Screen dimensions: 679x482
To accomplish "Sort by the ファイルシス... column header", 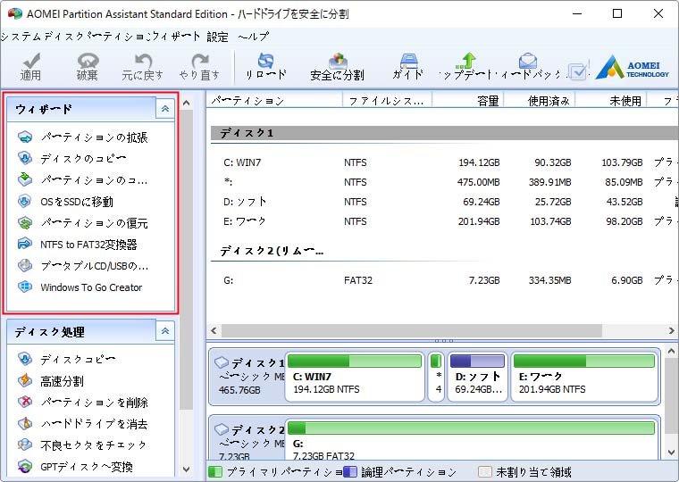I will tap(387, 101).
